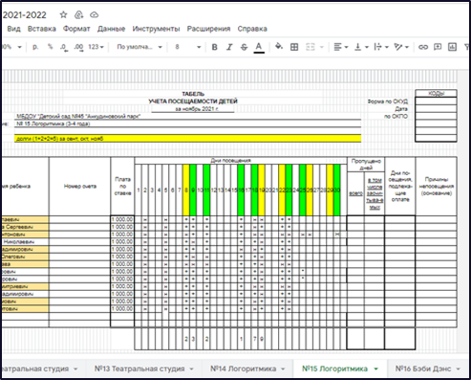Open horizontal alignment options
The image size is (471, 380).
click(x=340, y=47)
